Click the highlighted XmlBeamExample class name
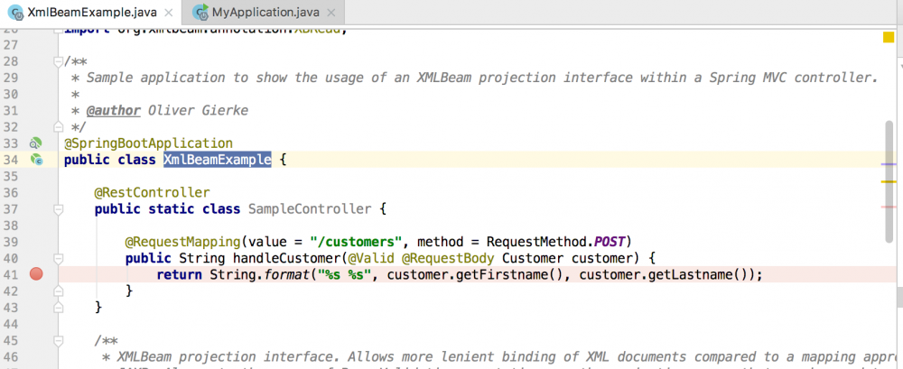This screenshot has height=369, width=903. tap(217, 160)
